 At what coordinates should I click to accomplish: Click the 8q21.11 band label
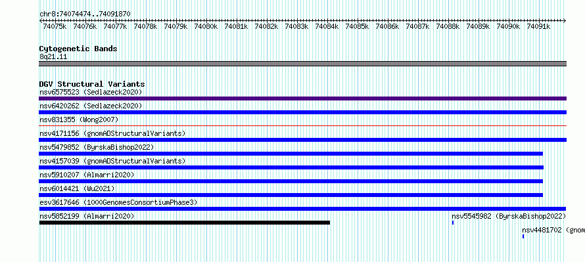(x=53, y=57)
